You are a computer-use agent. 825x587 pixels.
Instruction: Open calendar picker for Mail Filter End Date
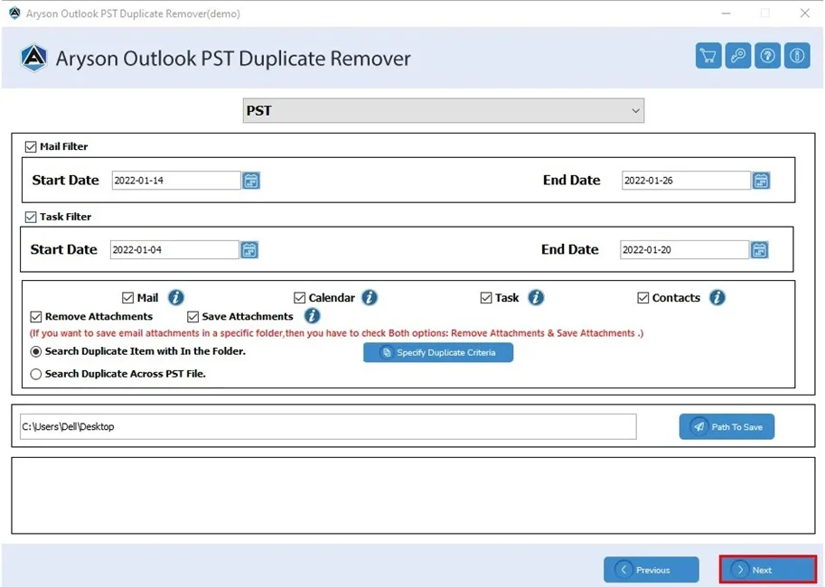pyautogui.click(x=761, y=181)
